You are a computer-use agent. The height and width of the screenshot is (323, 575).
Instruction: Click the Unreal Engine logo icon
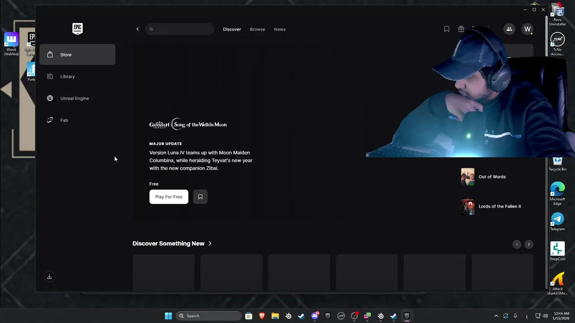(x=50, y=98)
